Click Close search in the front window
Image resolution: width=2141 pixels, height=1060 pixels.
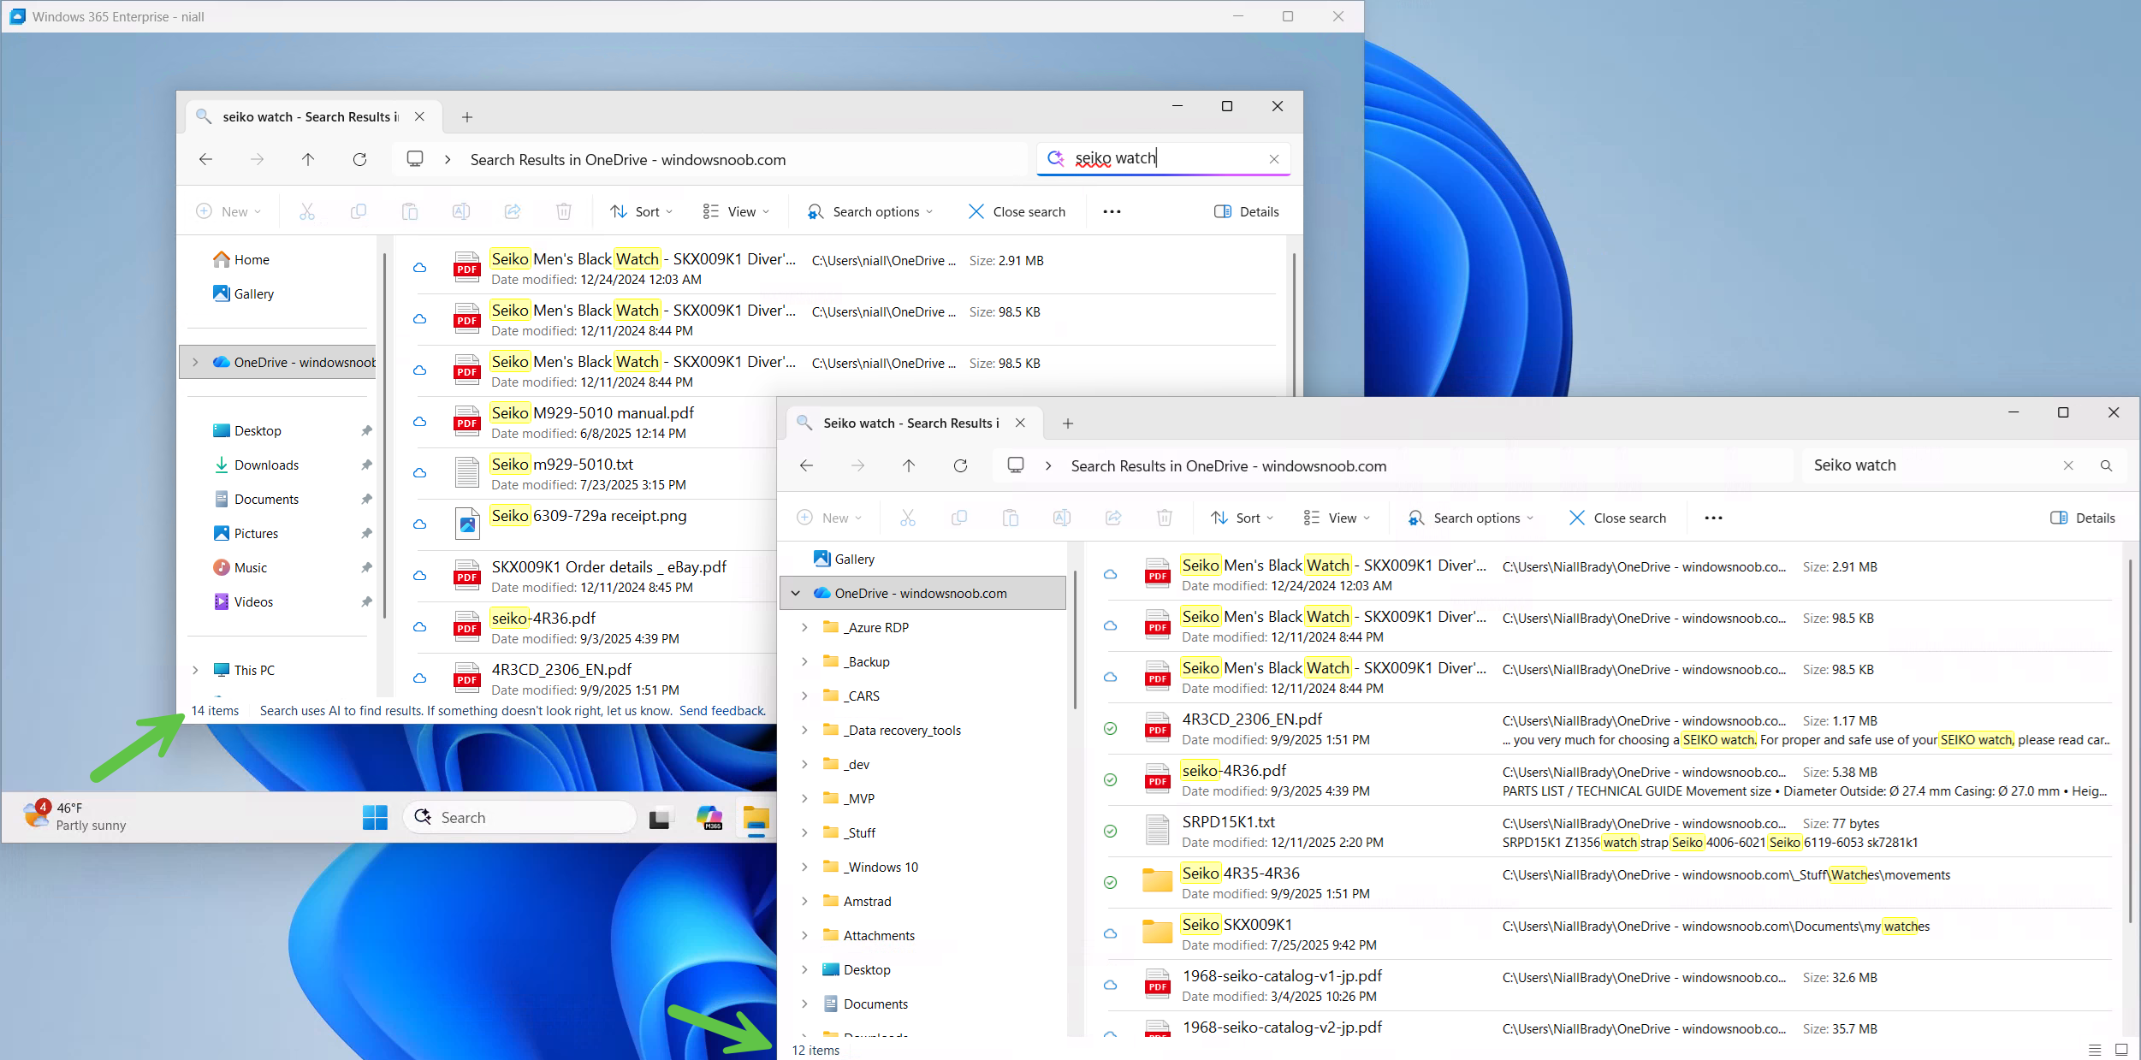click(x=1617, y=518)
